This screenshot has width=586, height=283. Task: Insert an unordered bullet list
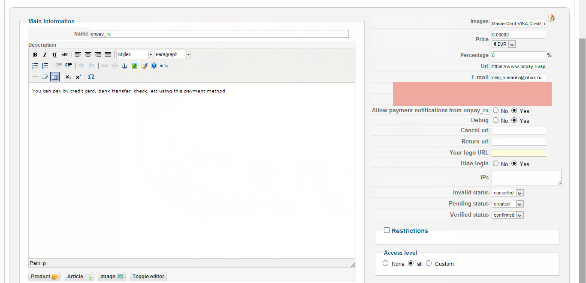point(35,66)
